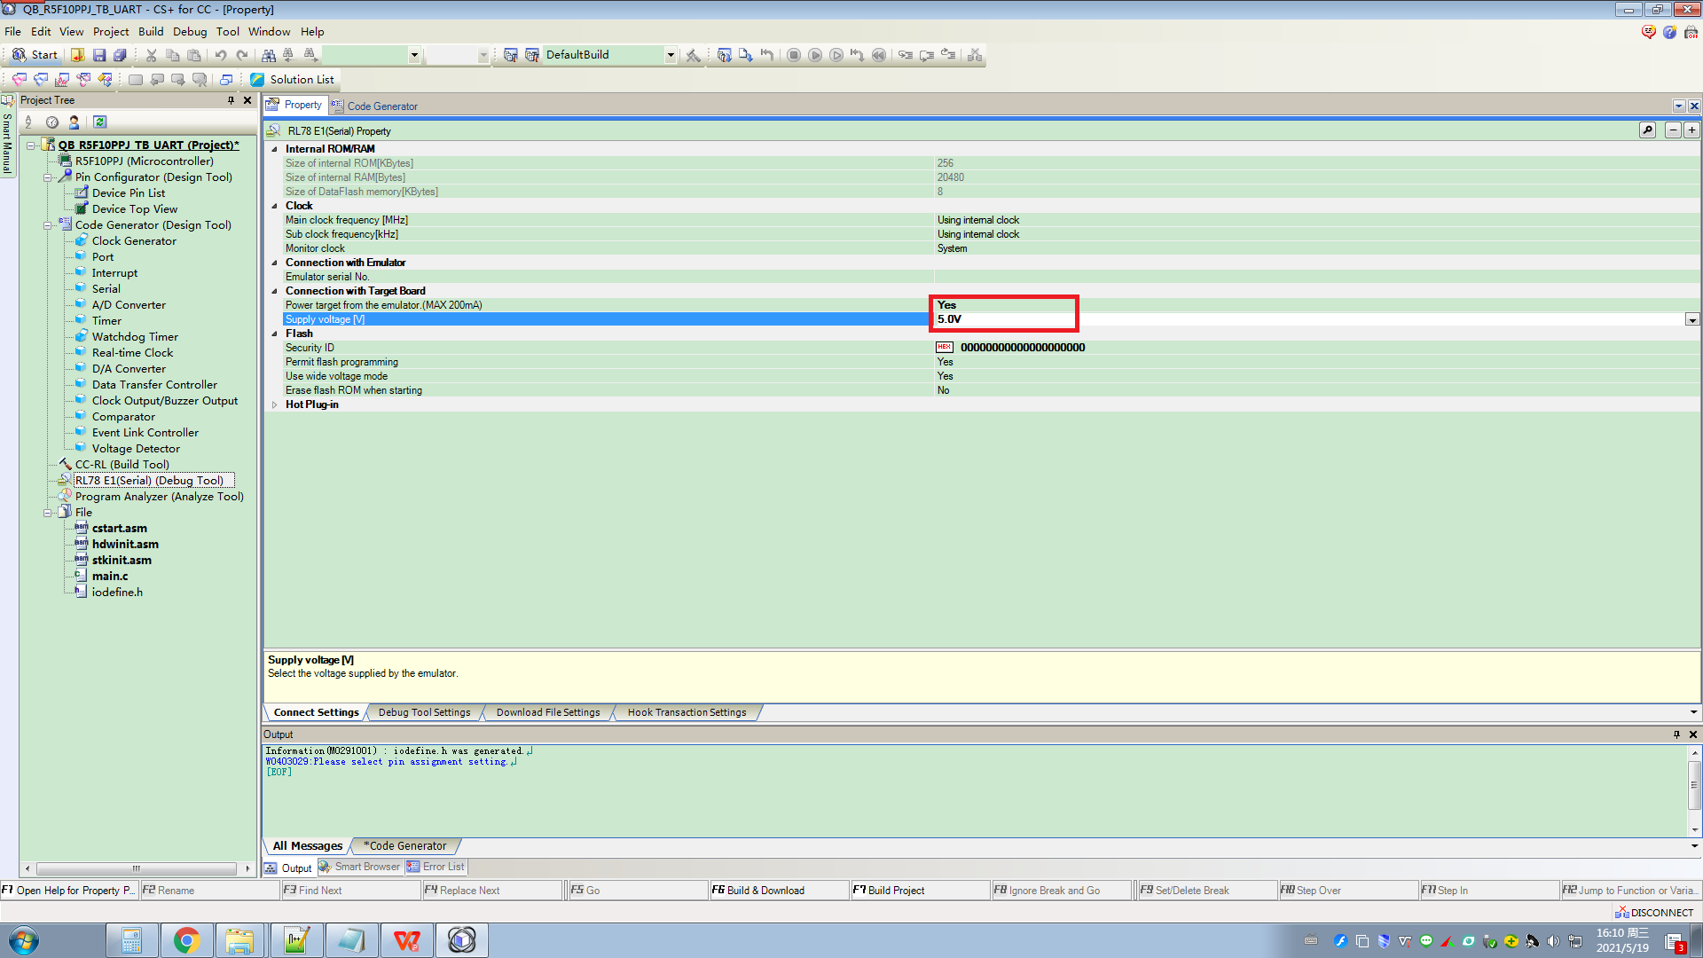Image resolution: width=1703 pixels, height=958 pixels.
Task: Collapse the Code Generator (Design Tool) node
Action: tap(48, 225)
